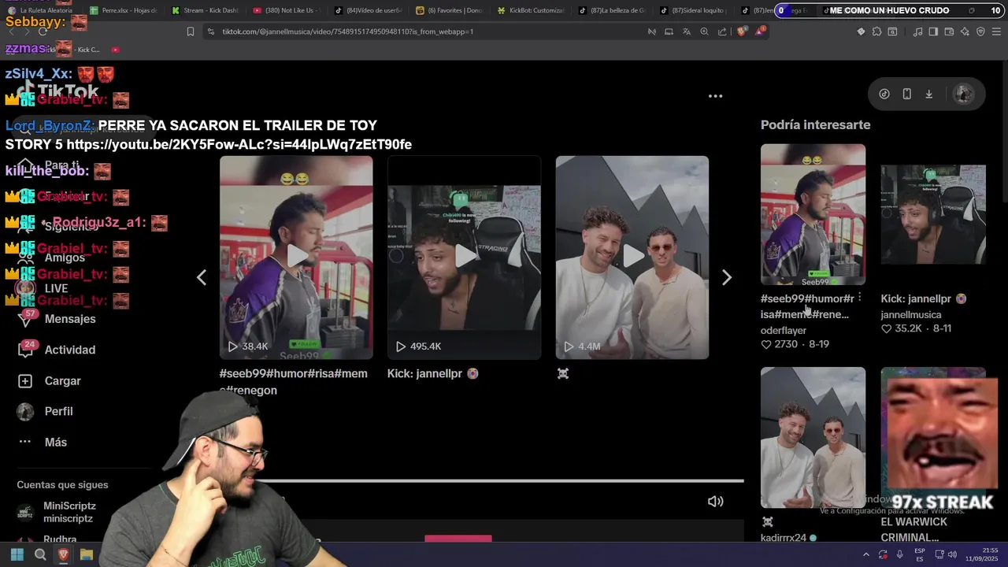Open the jannellmusica creator link
Screen dimensions: 1008x567
coord(911,314)
